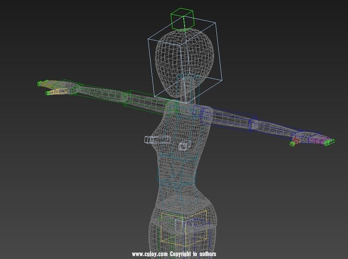Click the green fingertip nub at far right
348x259 pixels.
pyautogui.click(x=329, y=141)
